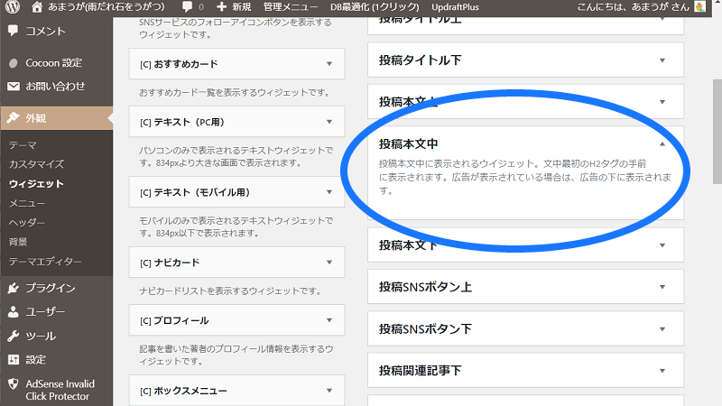
Task: Click the plus icon for 新規
Action: 222,7
